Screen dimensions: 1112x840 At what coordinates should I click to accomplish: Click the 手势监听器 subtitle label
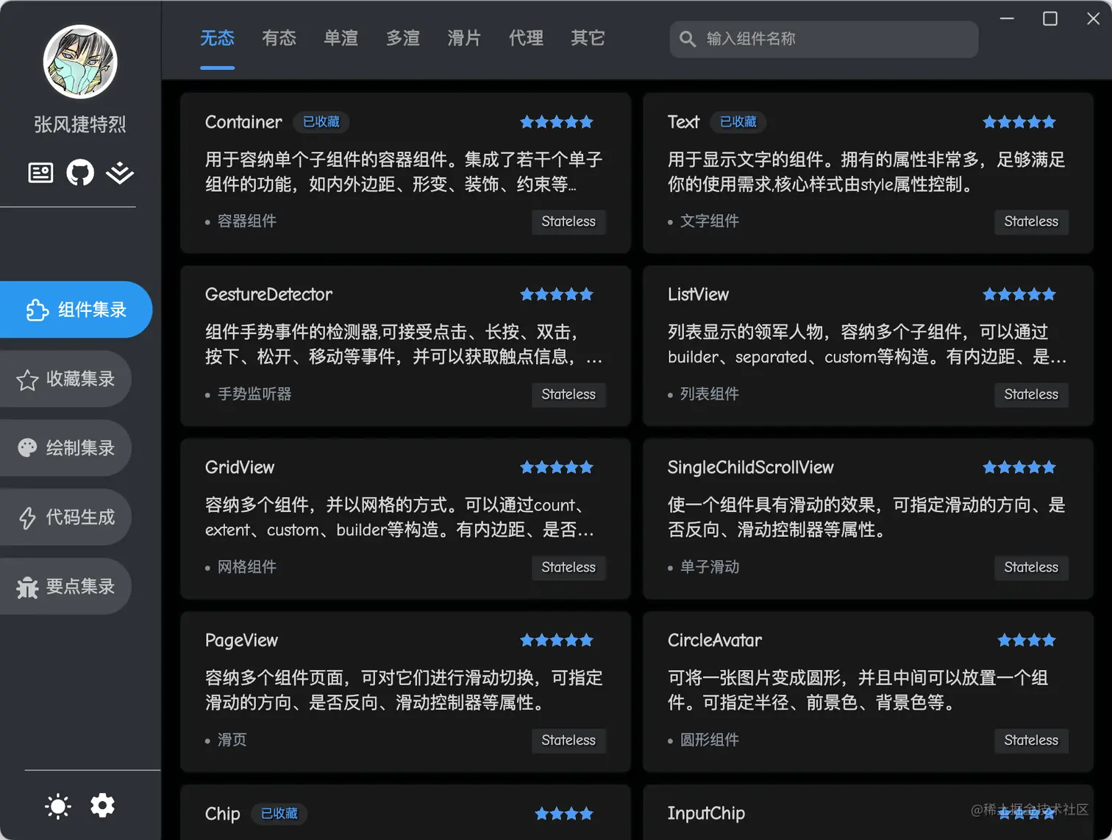click(254, 394)
